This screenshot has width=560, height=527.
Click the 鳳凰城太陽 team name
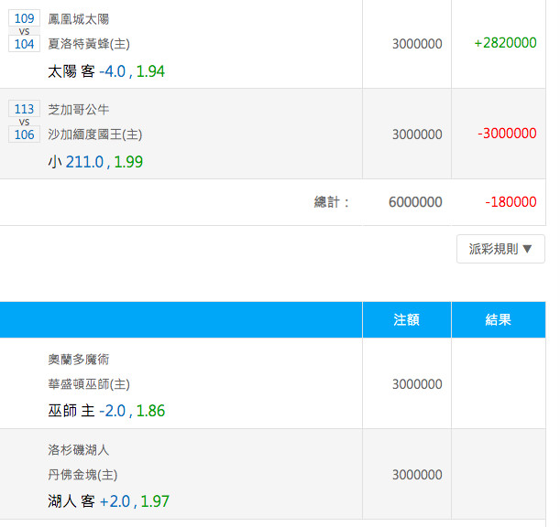click(79, 19)
